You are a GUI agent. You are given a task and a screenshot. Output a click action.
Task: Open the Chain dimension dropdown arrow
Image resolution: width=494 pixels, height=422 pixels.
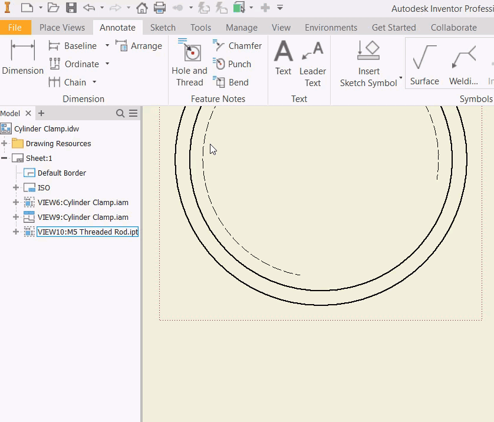[x=94, y=83]
